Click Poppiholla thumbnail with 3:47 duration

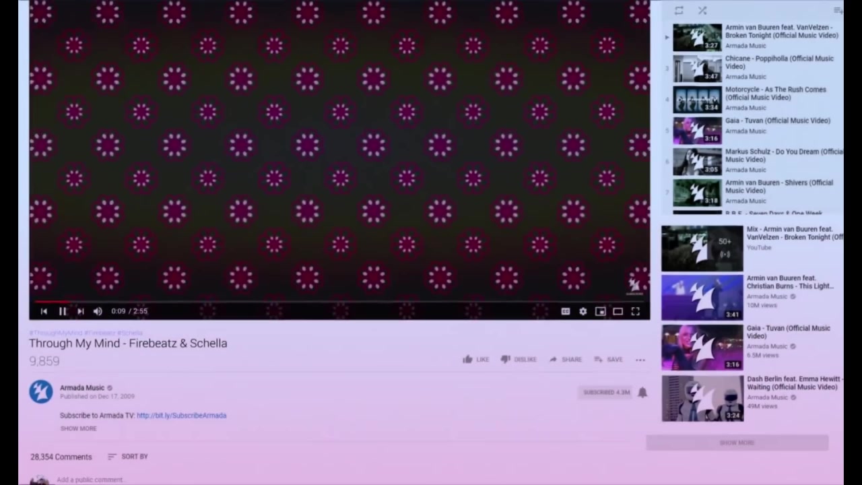698,68
